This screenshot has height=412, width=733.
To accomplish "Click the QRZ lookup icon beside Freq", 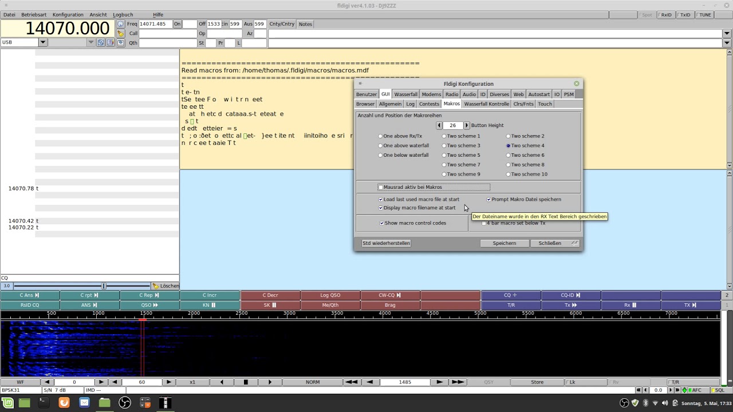I will 120,24.
